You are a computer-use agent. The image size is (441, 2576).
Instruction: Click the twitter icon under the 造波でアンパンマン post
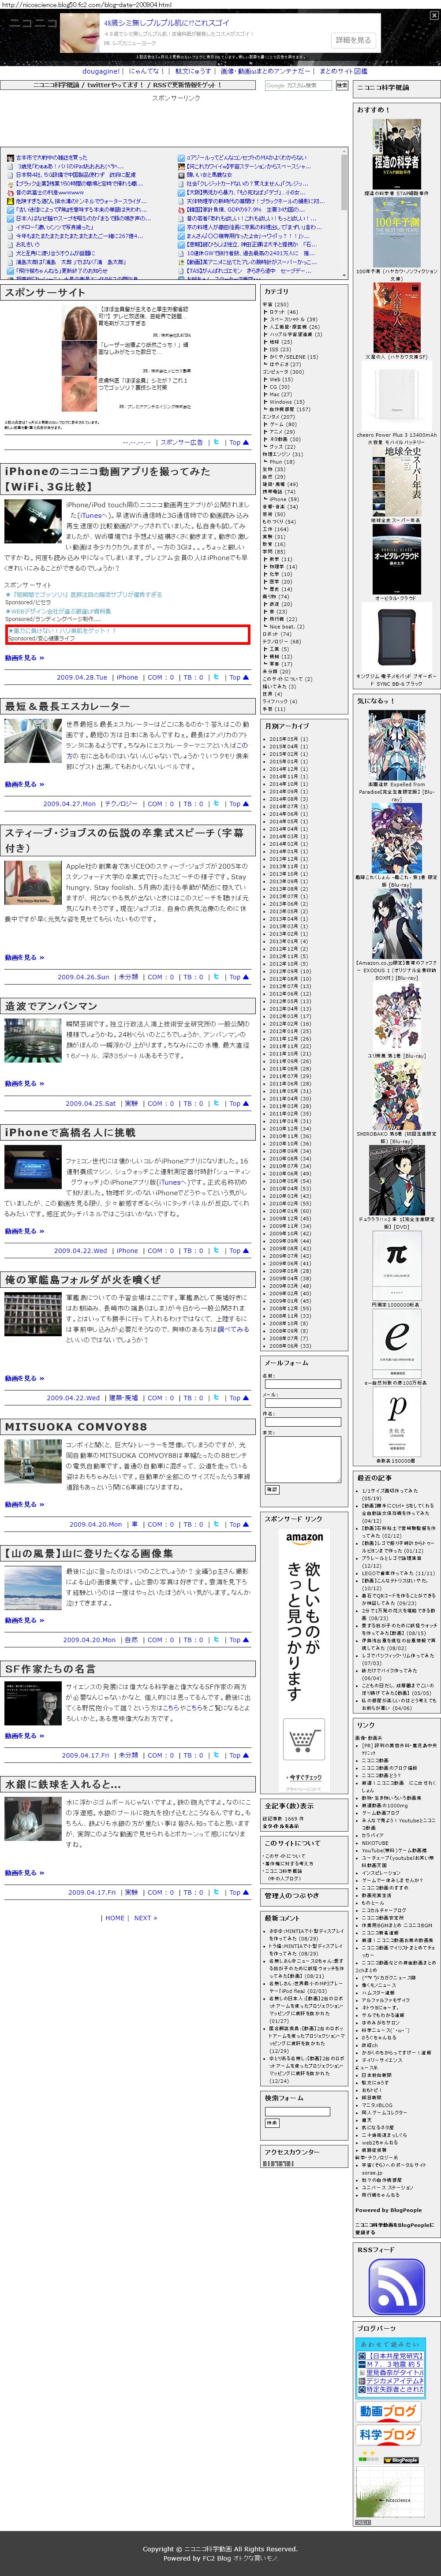click(216, 1103)
